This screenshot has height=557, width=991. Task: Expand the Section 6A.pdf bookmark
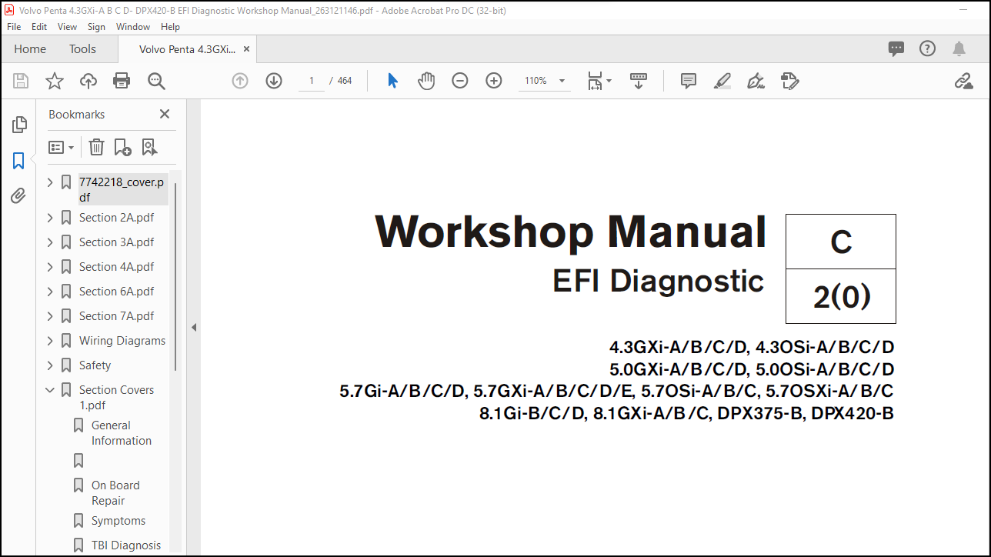[x=50, y=292]
